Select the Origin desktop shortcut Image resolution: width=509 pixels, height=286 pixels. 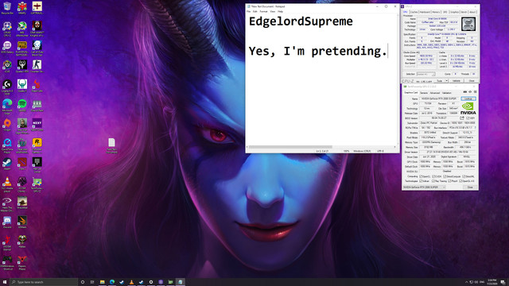pyautogui.click(x=7, y=125)
